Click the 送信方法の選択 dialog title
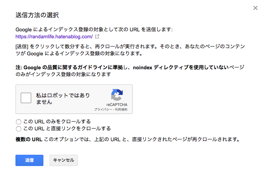This screenshot has height=178, width=263. (37, 15)
